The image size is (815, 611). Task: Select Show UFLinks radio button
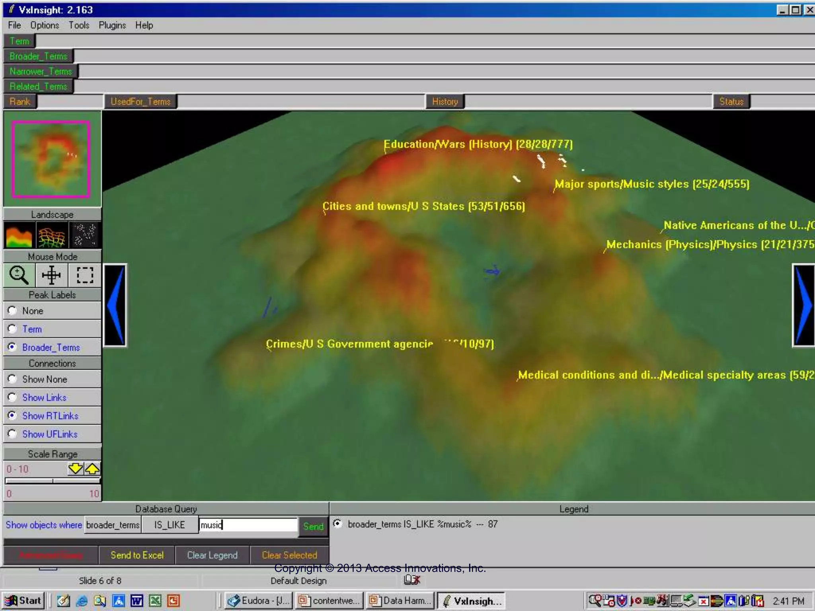tap(12, 434)
